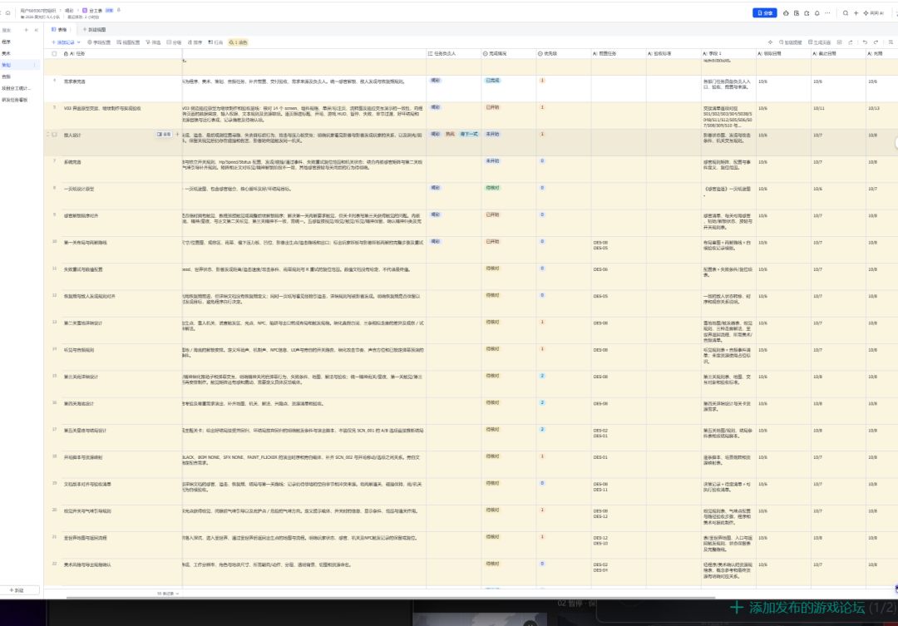Open the record count dropdown at the table bottom
This screenshot has width=898, height=626.
[x=168, y=594]
